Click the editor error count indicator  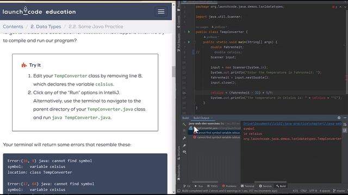[334, 7]
